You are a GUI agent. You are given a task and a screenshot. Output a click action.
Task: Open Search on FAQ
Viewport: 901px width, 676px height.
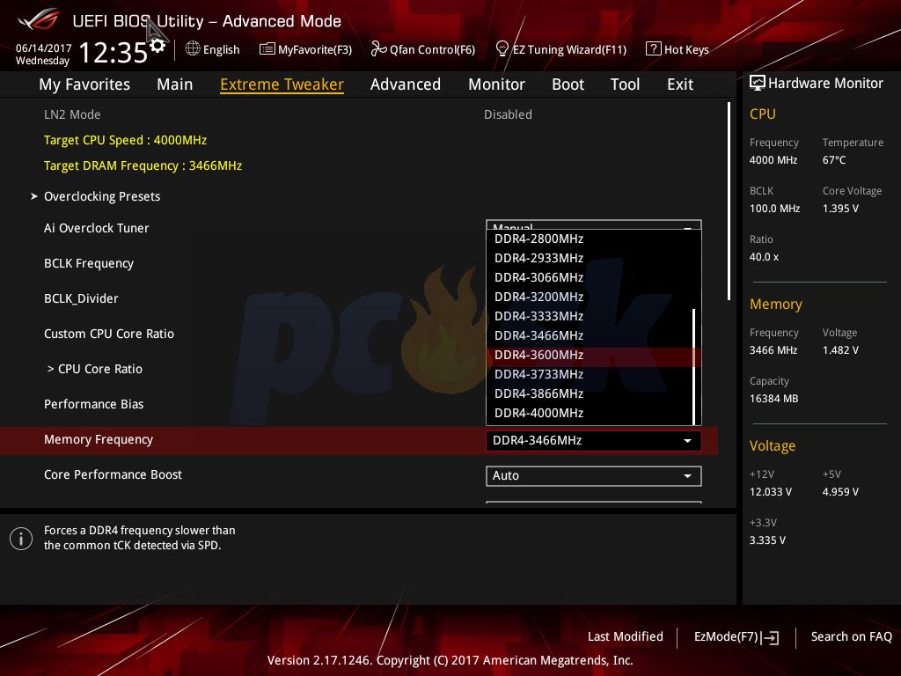pyautogui.click(x=852, y=636)
